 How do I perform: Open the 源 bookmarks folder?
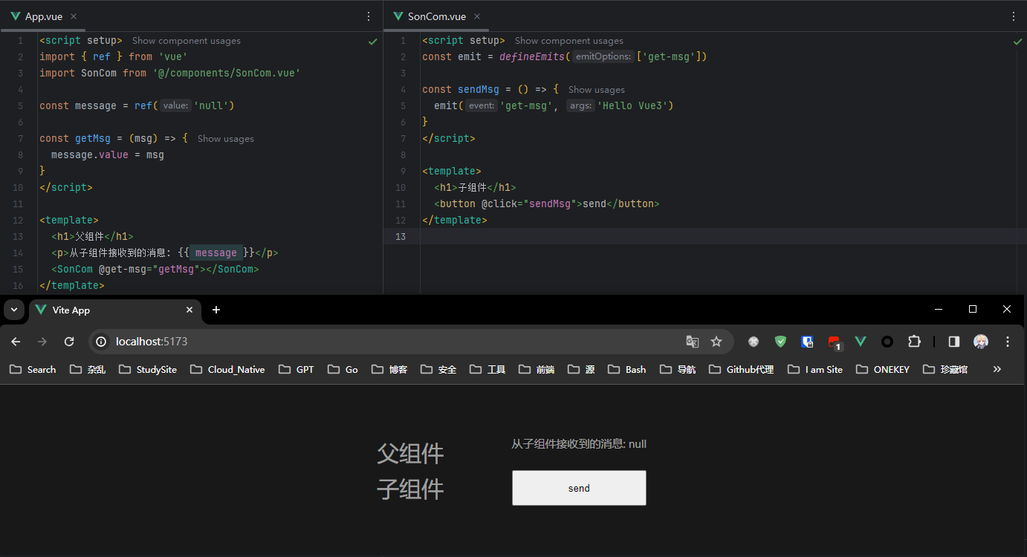[581, 369]
